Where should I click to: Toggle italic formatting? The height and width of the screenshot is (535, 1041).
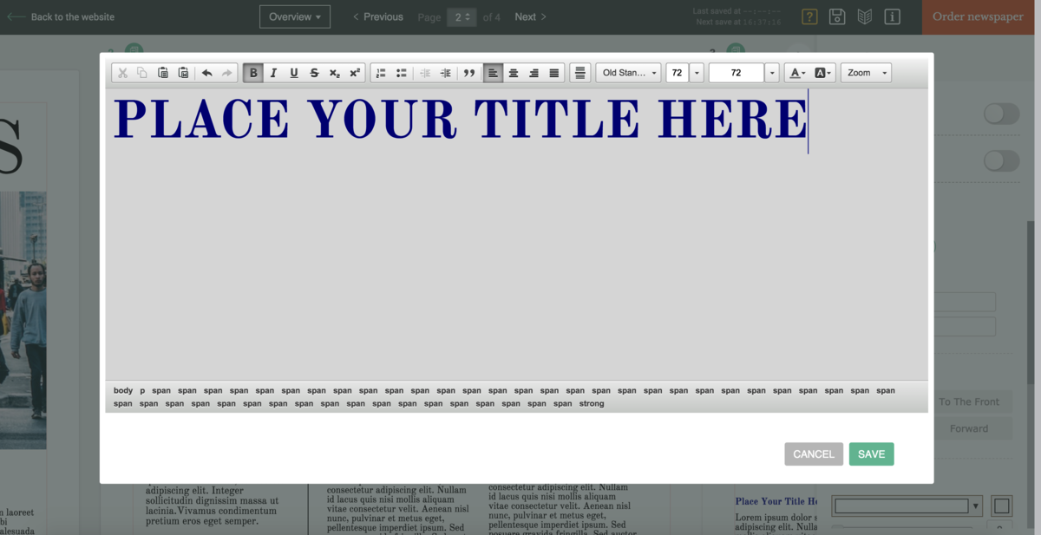click(x=273, y=73)
